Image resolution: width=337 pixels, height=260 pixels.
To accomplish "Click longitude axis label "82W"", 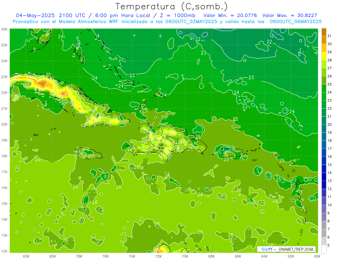I will pyautogui.click(x=26, y=256).
